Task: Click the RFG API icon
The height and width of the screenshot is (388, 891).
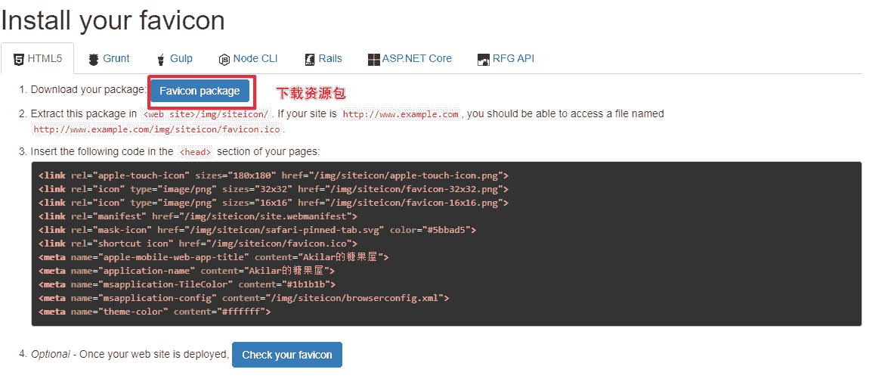Action: pyautogui.click(x=484, y=59)
